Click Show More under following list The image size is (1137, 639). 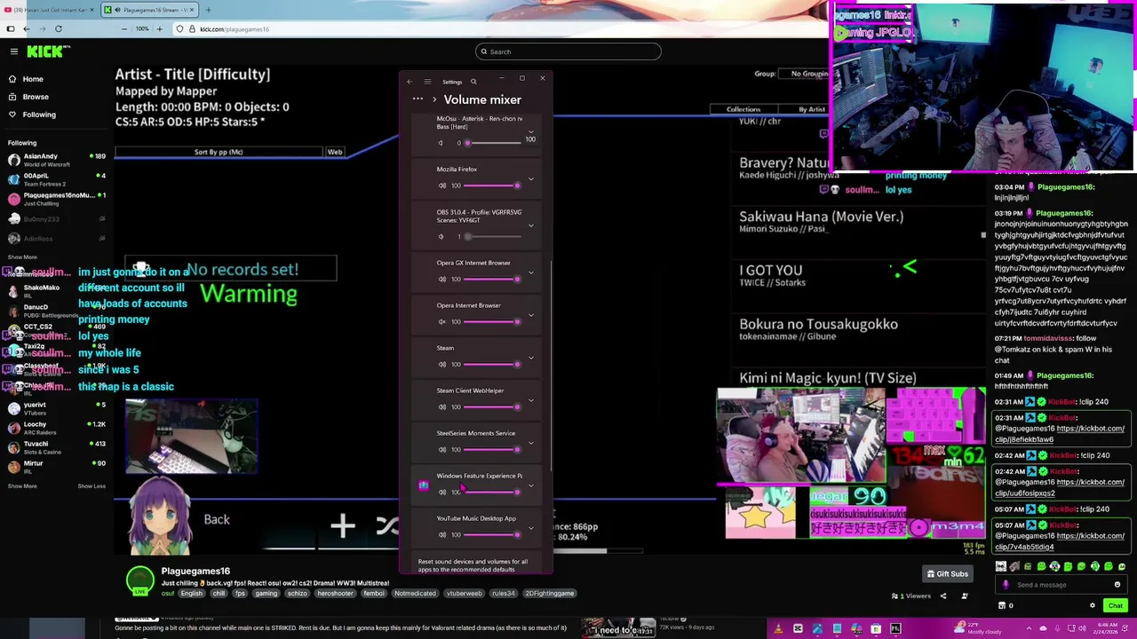pyautogui.click(x=22, y=257)
